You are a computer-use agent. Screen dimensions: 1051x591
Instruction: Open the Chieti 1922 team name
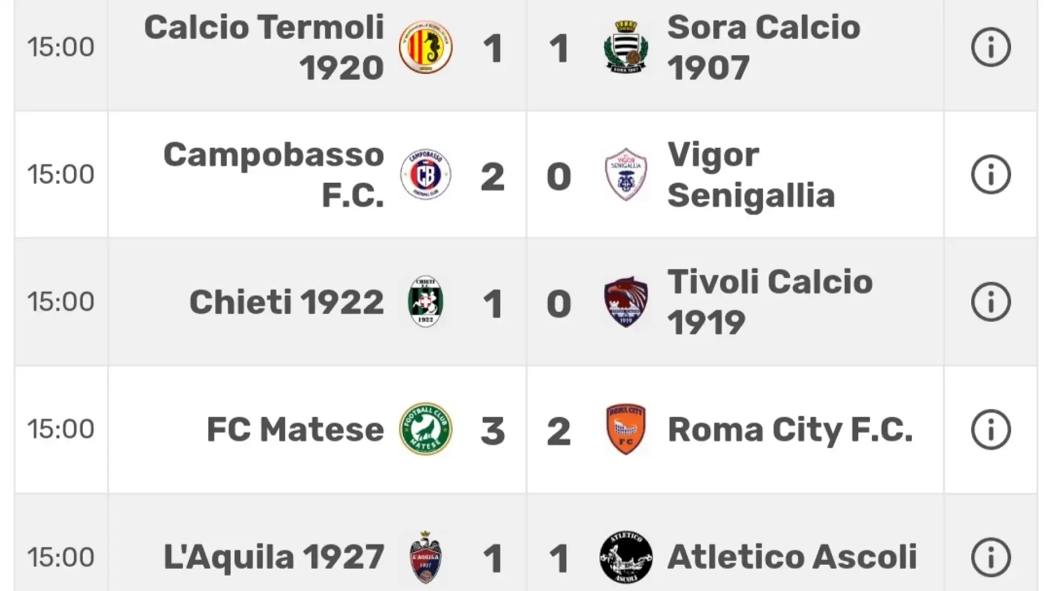(287, 302)
